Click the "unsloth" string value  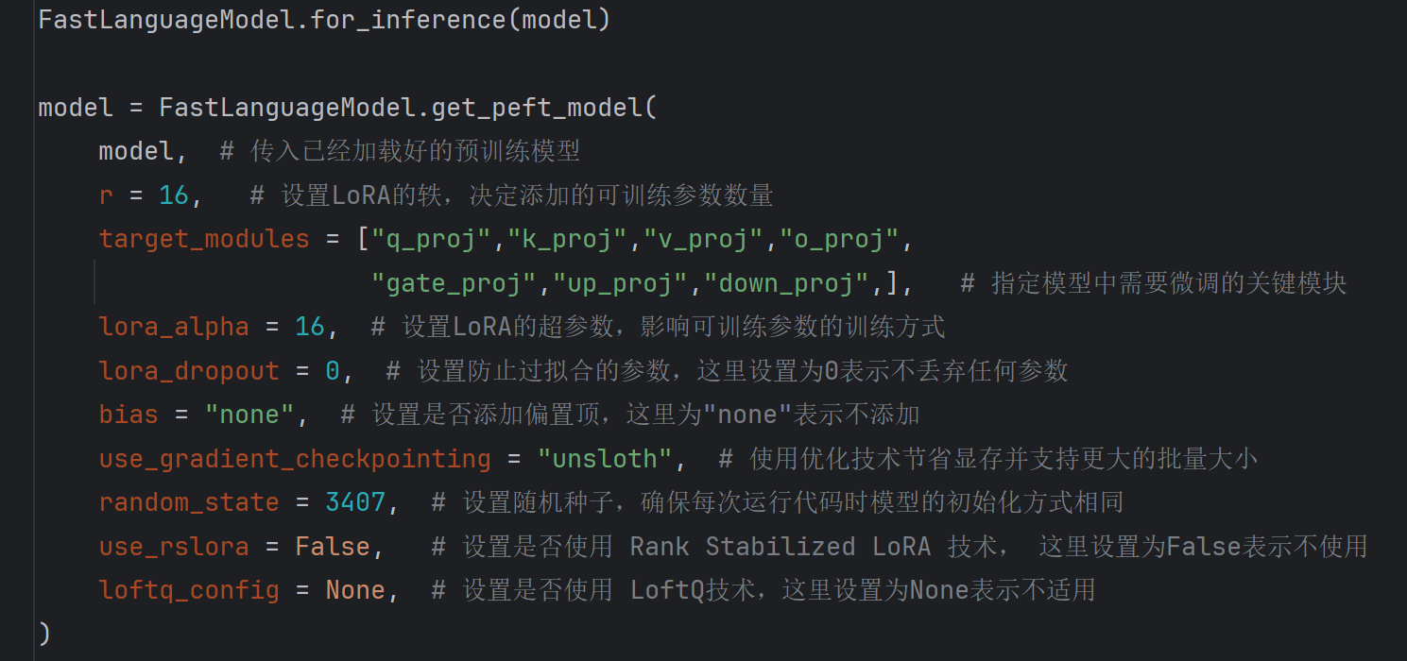(605, 459)
